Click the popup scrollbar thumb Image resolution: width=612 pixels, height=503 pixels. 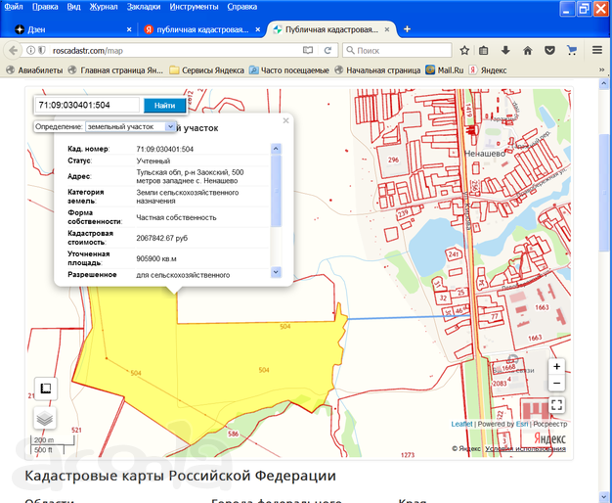click(x=276, y=190)
